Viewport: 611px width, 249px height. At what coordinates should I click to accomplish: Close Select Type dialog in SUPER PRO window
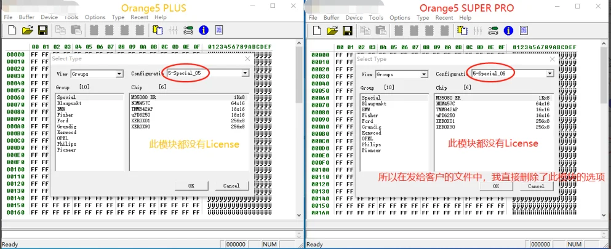[552, 59]
